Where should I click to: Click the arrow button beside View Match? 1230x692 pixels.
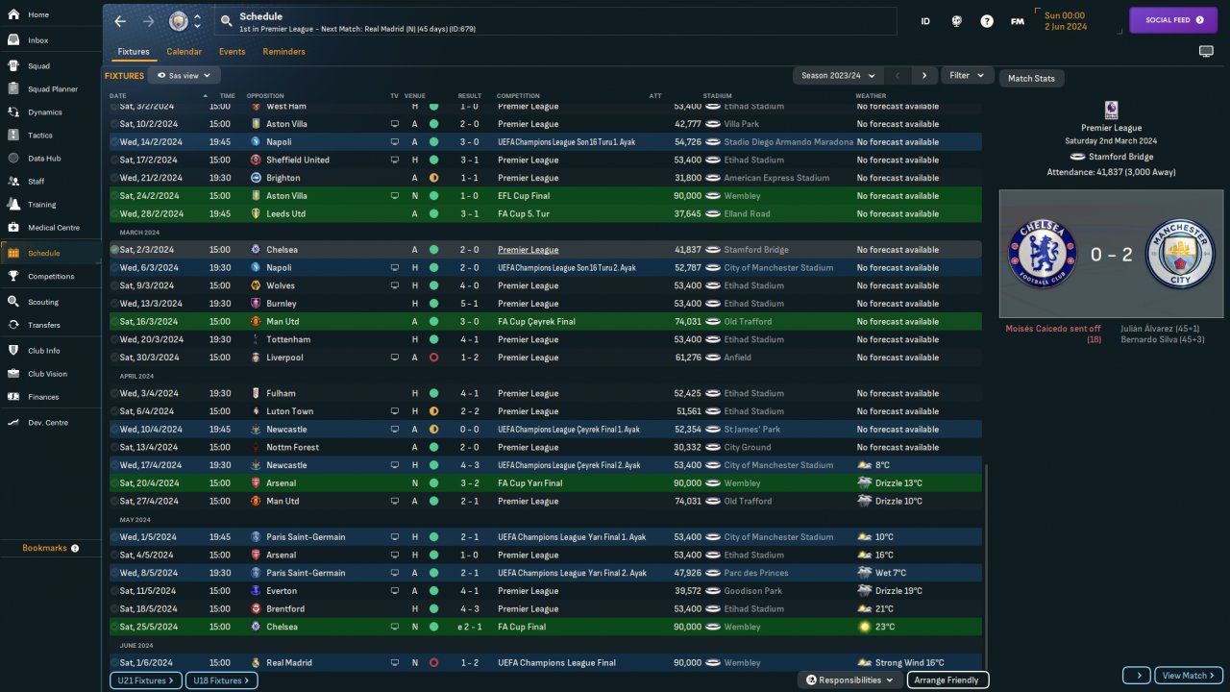coord(1136,676)
